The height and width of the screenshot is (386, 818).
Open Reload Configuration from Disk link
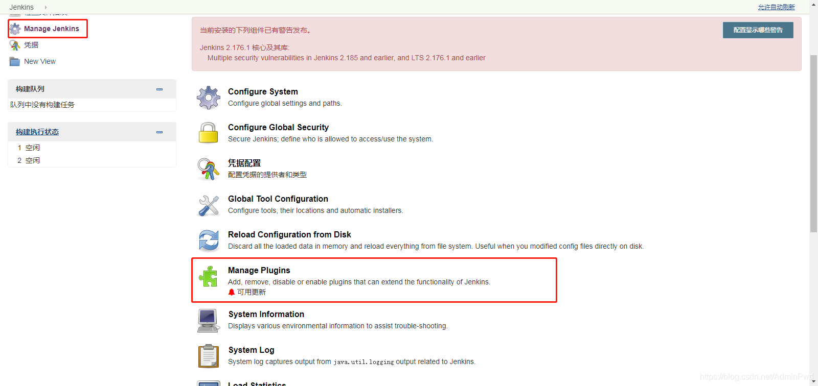[289, 234]
